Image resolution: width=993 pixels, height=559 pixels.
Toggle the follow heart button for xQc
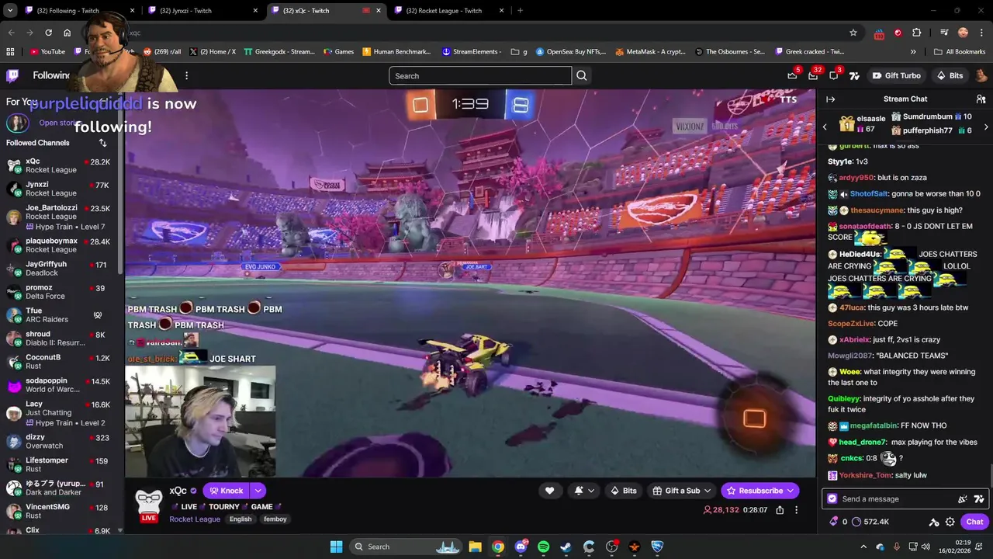pos(549,491)
